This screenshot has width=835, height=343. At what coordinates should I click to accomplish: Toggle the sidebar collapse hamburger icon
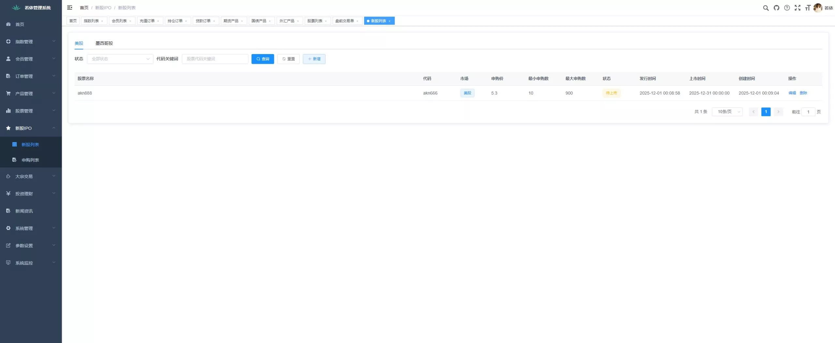pyautogui.click(x=69, y=7)
